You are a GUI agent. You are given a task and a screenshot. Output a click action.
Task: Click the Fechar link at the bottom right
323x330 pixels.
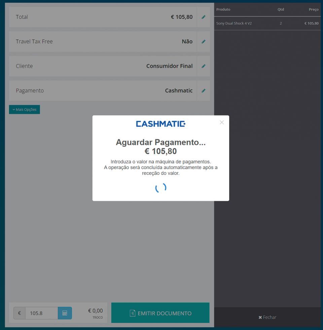270,317
